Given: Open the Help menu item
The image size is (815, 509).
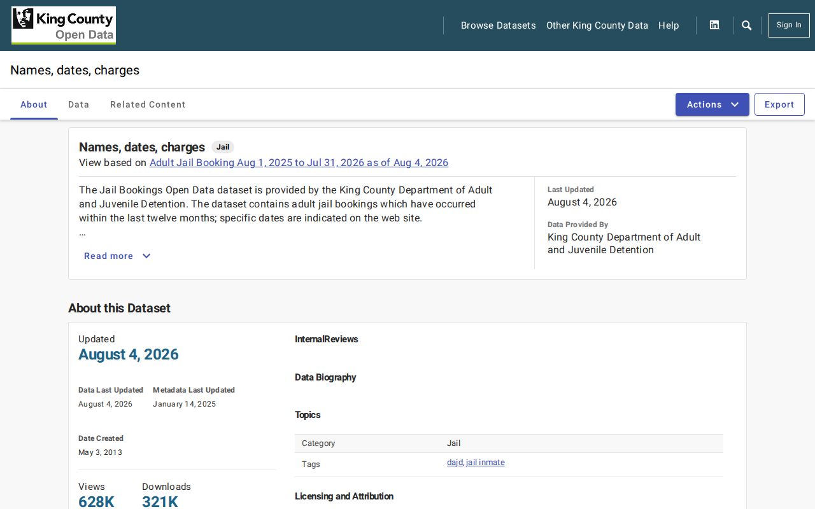Looking at the screenshot, I should pyautogui.click(x=669, y=25).
